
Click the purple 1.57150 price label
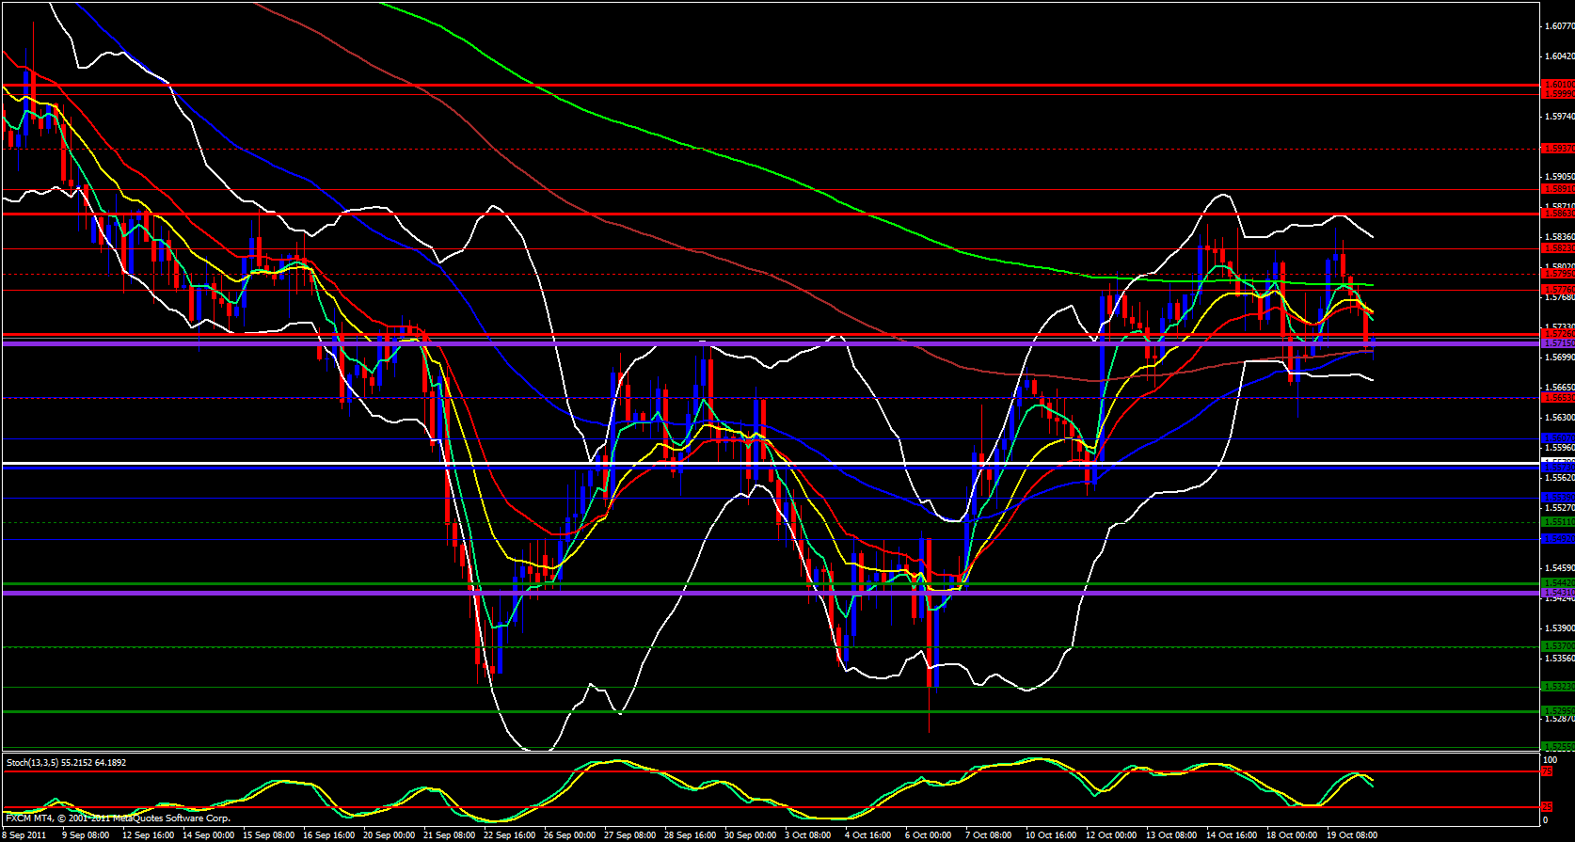pyautogui.click(x=1557, y=343)
